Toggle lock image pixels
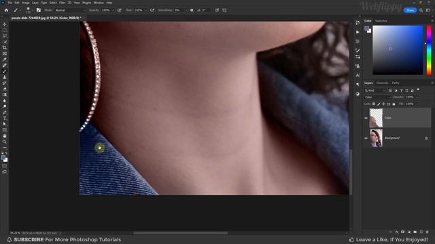The width and height of the screenshot is (435, 244). 379,104
